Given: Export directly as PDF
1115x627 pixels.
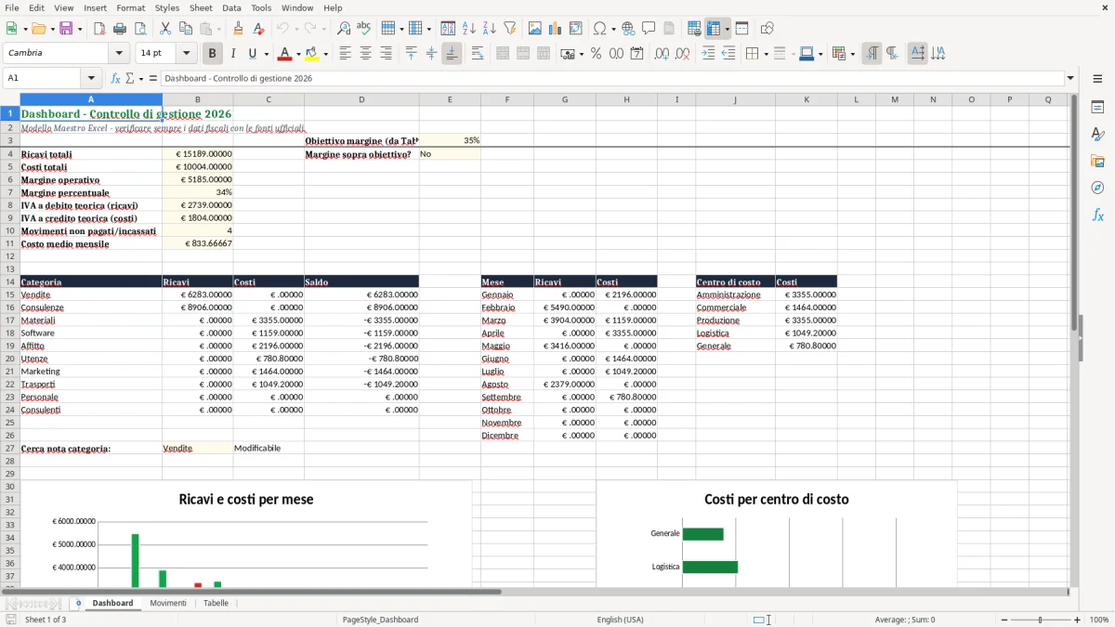Looking at the screenshot, I should coord(99,29).
